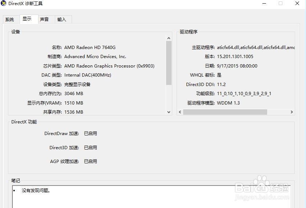Viewport: 306px width, 208px height.
Task: Click the aticfx64.dll main driver value
Action: click(x=255, y=47)
